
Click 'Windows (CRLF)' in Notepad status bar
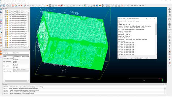[x=139, y=58]
